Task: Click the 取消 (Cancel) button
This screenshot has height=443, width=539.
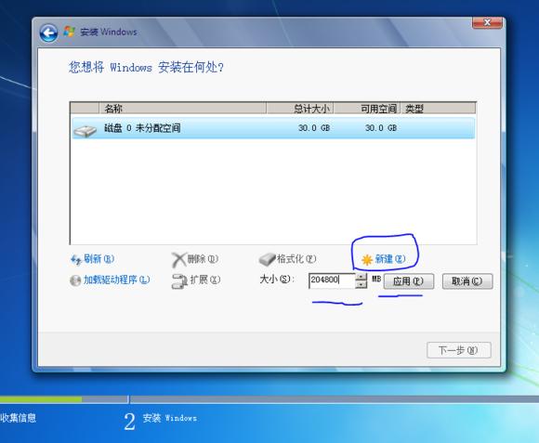Action: [x=467, y=281]
